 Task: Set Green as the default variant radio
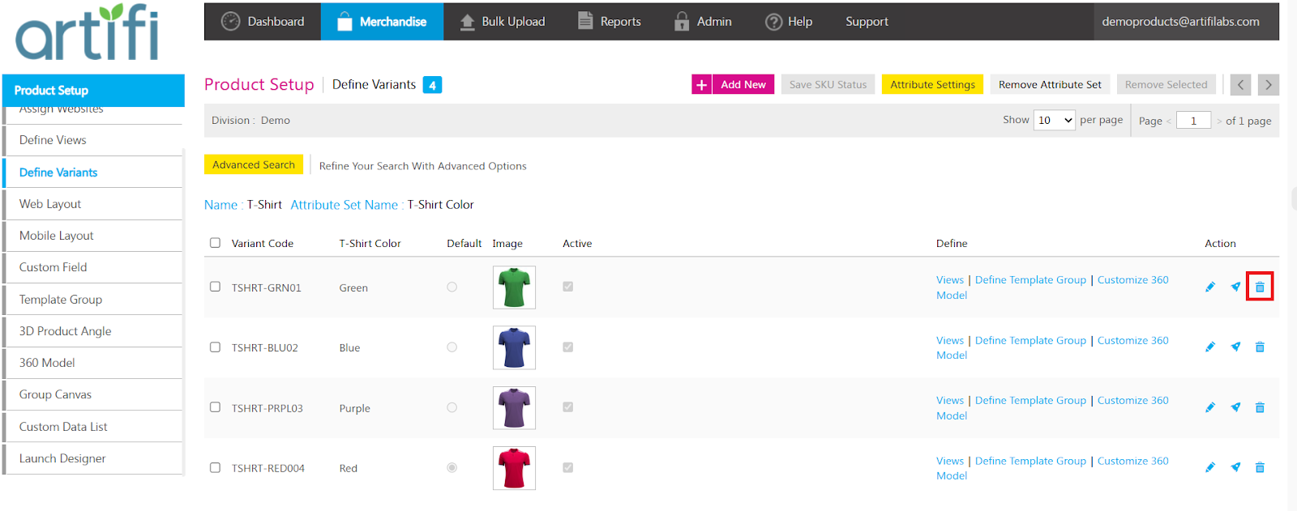pyautogui.click(x=452, y=287)
